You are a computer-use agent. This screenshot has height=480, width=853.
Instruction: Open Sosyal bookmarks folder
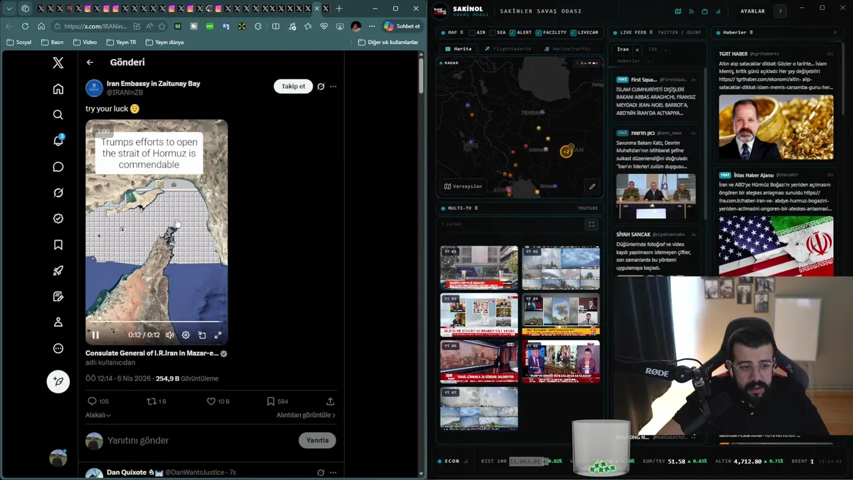tap(19, 42)
